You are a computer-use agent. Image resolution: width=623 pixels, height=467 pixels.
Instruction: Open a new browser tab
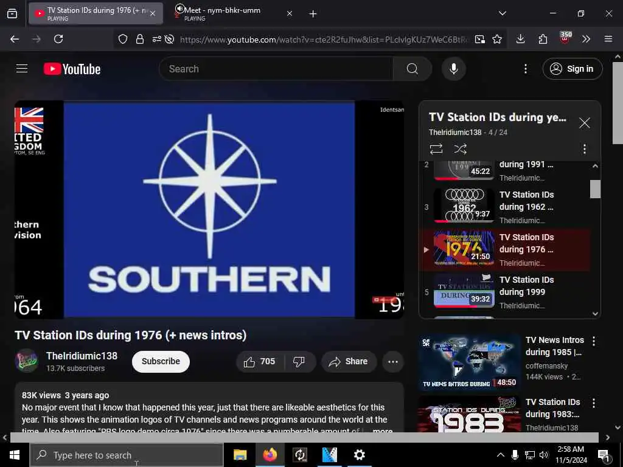[313, 14]
